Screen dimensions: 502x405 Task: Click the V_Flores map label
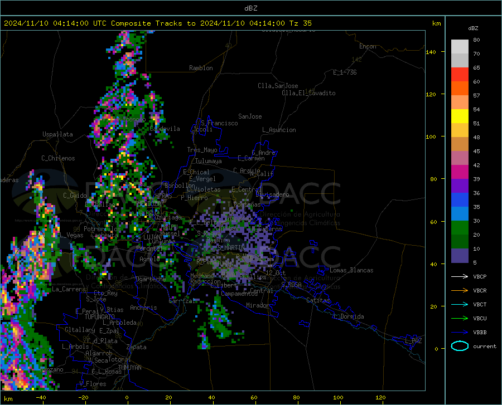93,384
